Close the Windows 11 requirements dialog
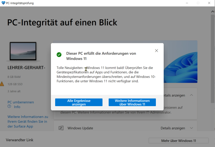 [156, 51]
